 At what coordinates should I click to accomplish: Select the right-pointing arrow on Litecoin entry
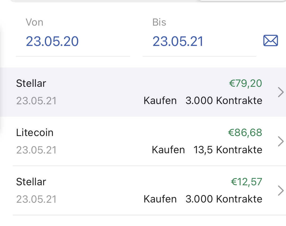pyautogui.click(x=280, y=141)
